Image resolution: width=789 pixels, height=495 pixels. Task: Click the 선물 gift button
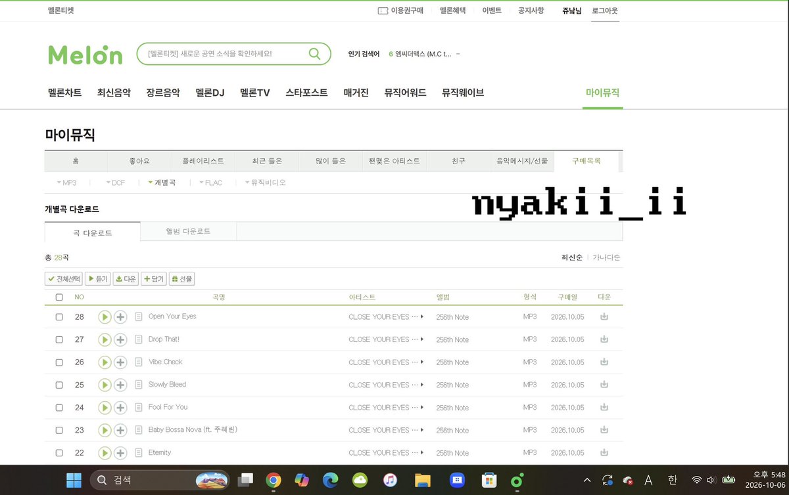click(x=182, y=279)
